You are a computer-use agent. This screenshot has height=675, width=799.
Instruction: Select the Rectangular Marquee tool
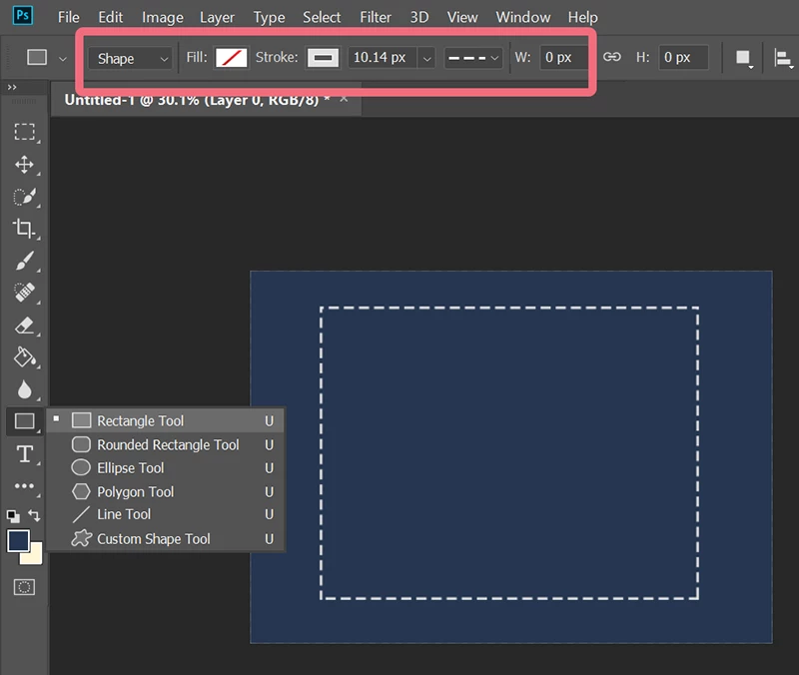tap(24, 132)
